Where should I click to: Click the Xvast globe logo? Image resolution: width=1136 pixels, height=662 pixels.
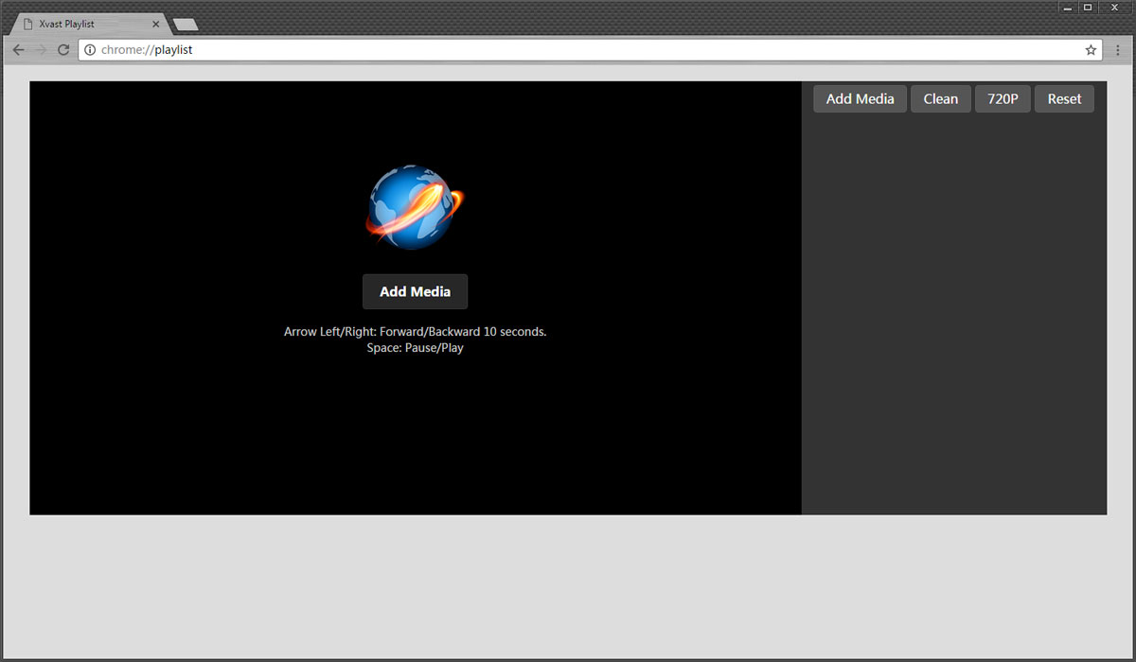[x=415, y=208]
